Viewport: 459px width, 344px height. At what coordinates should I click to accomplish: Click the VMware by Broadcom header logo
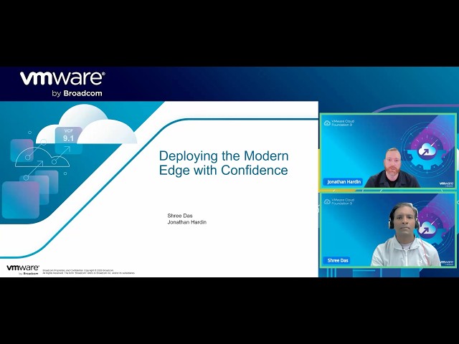click(62, 84)
